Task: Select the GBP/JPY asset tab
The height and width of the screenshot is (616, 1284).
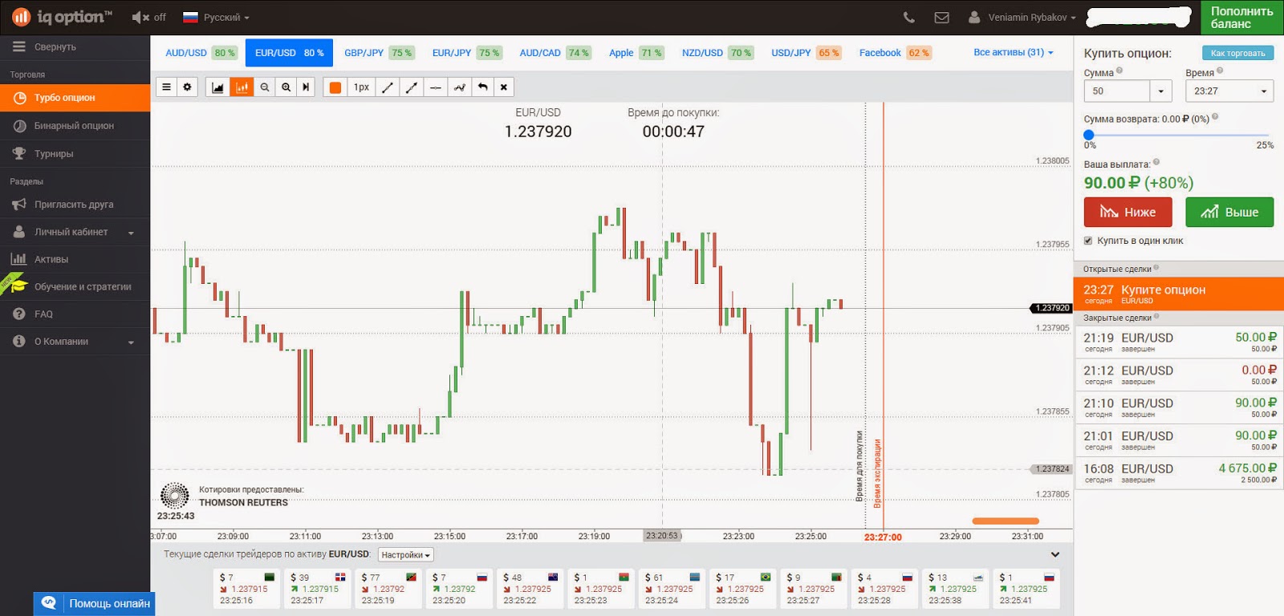Action: coord(379,53)
